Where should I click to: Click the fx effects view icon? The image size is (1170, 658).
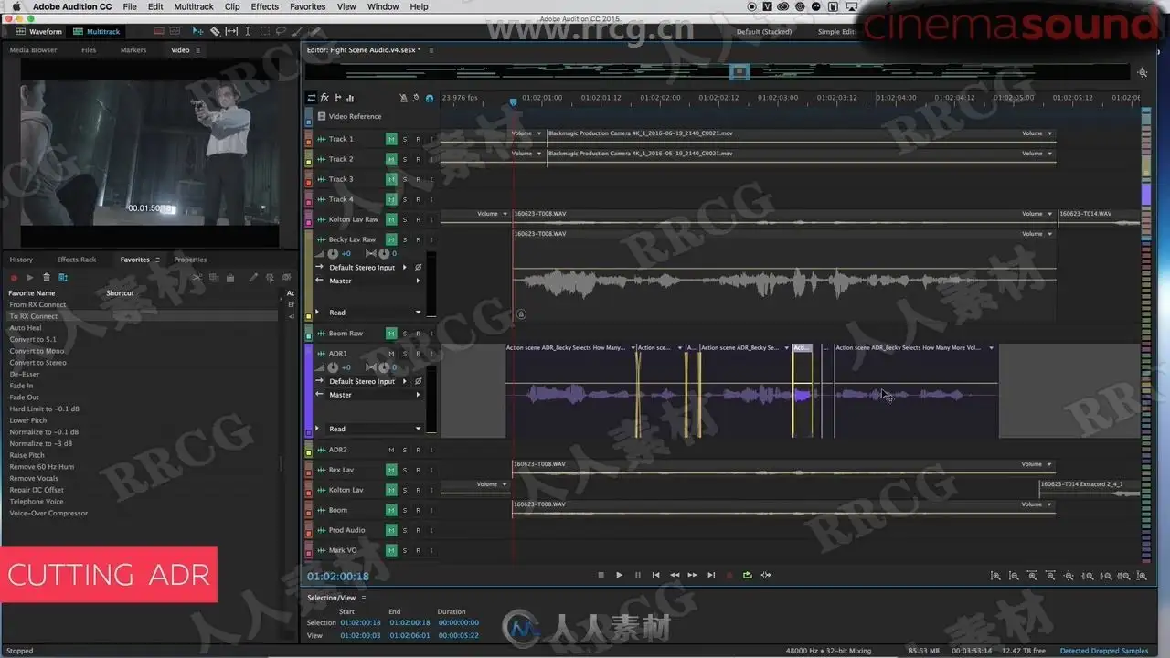click(324, 98)
